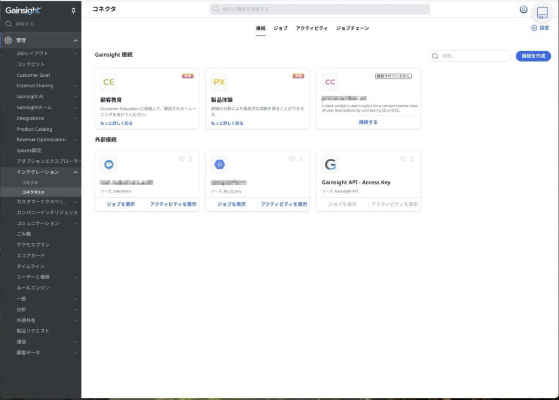Collapse the 管理 section in sidebar

75,40
